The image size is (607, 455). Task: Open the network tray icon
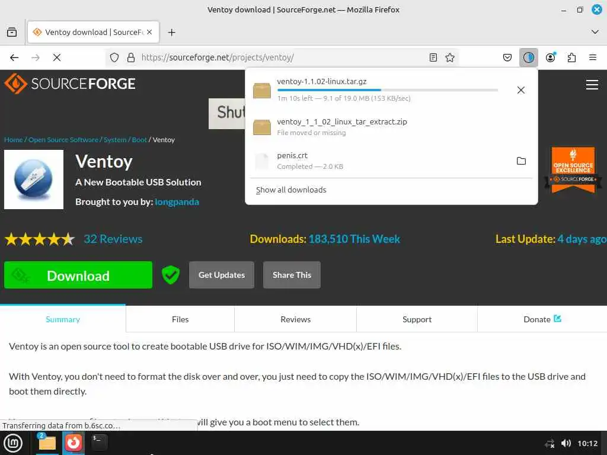tap(550, 443)
